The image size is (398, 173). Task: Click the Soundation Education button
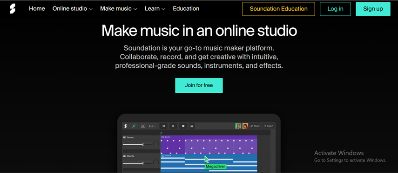(x=278, y=9)
